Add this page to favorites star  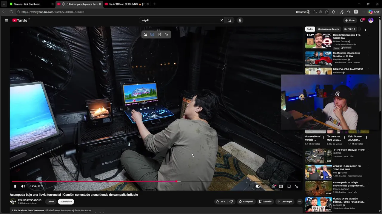tap(326, 12)
